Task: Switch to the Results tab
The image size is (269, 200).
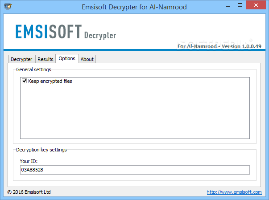Action: [x=46, y=59]
